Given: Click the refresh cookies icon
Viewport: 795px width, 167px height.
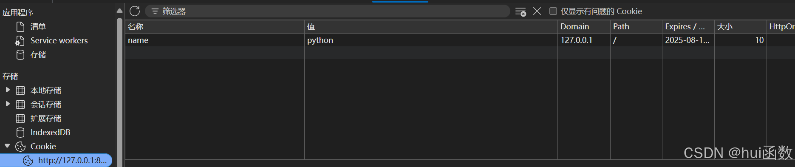Looking at the screenshot, I should [135, 11].
